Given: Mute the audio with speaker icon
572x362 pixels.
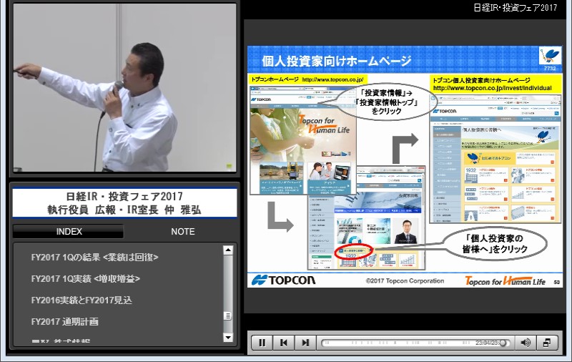Looking at the screenshot, I should click(x=526, y=343).
